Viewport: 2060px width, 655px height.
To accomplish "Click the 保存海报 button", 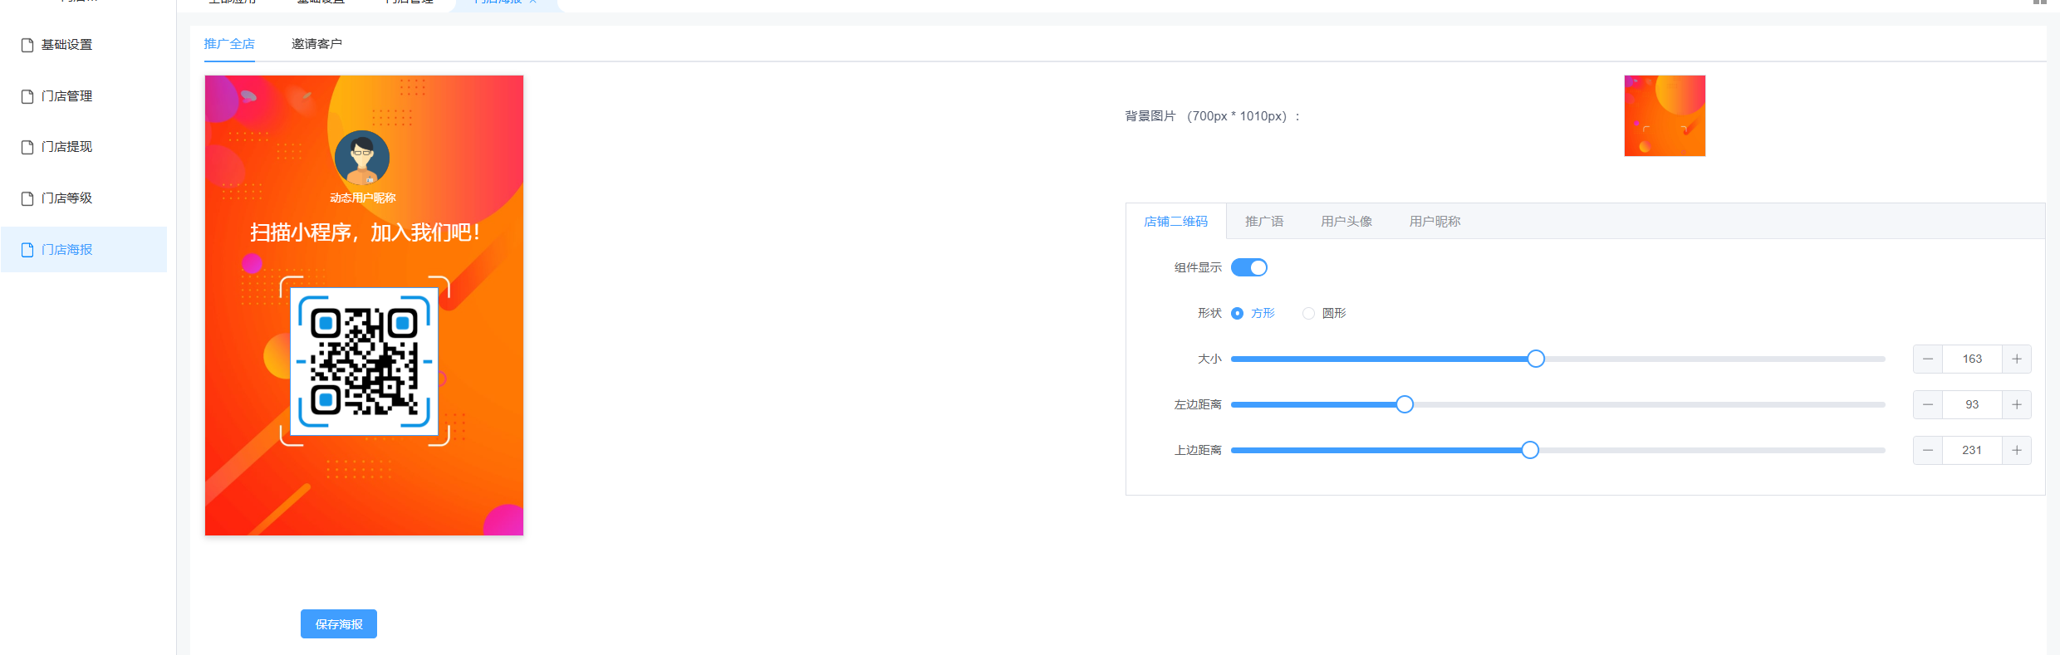I will [339, 624].
